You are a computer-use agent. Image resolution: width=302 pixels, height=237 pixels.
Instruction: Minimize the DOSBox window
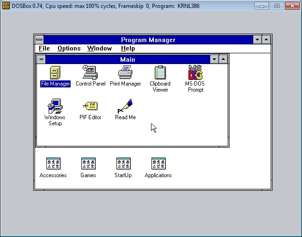261,6
